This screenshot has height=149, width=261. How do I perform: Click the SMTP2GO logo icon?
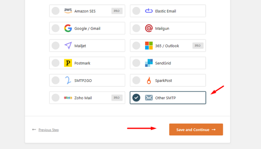point(68,80)
